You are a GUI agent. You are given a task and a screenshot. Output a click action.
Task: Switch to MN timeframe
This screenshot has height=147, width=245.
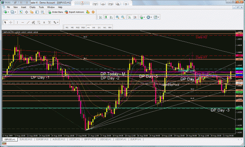click(x=110, y=27)
